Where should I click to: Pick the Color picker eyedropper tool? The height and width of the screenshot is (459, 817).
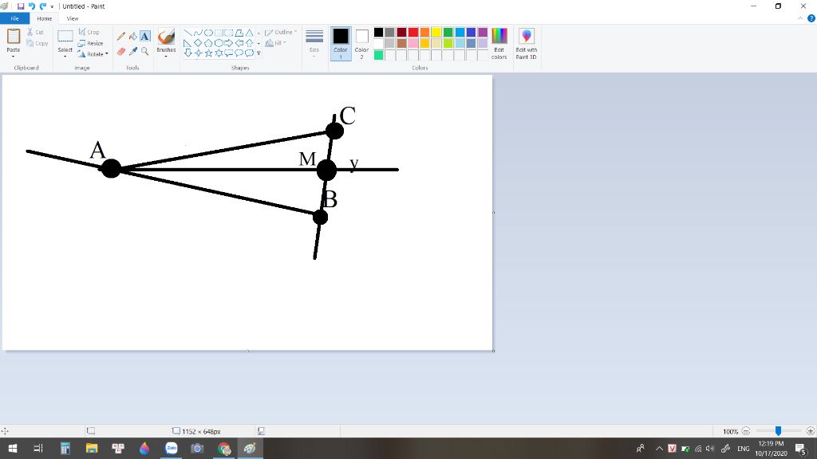click(x=133, y=51)
